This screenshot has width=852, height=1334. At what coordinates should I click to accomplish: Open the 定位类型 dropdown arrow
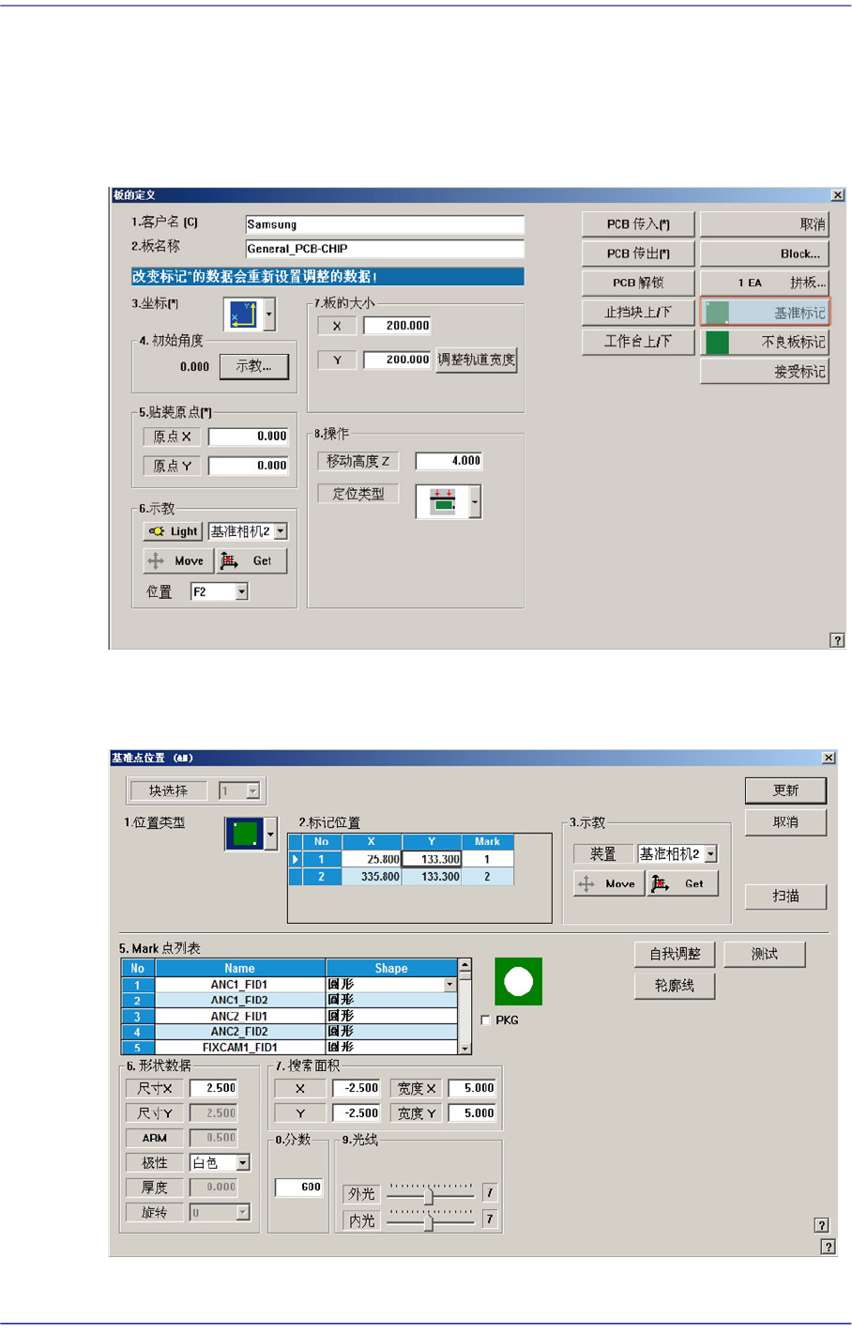[475, 501]
